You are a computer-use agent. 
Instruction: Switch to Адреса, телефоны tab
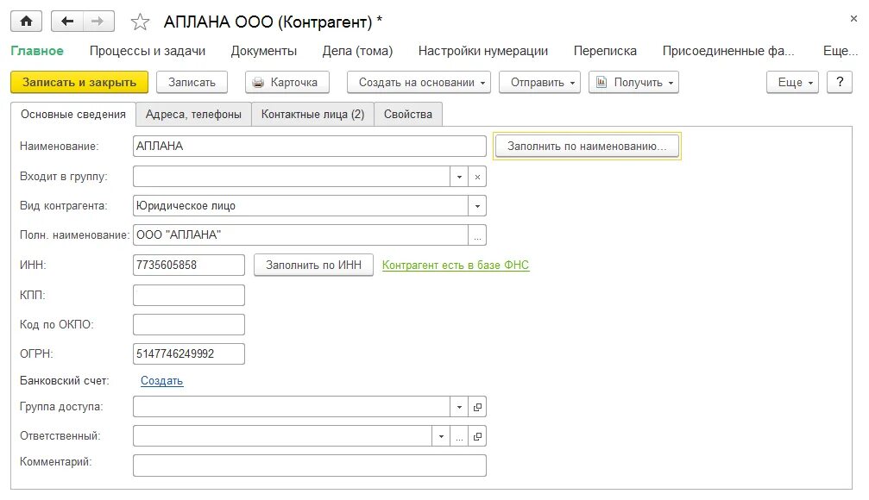click(193, 114)
